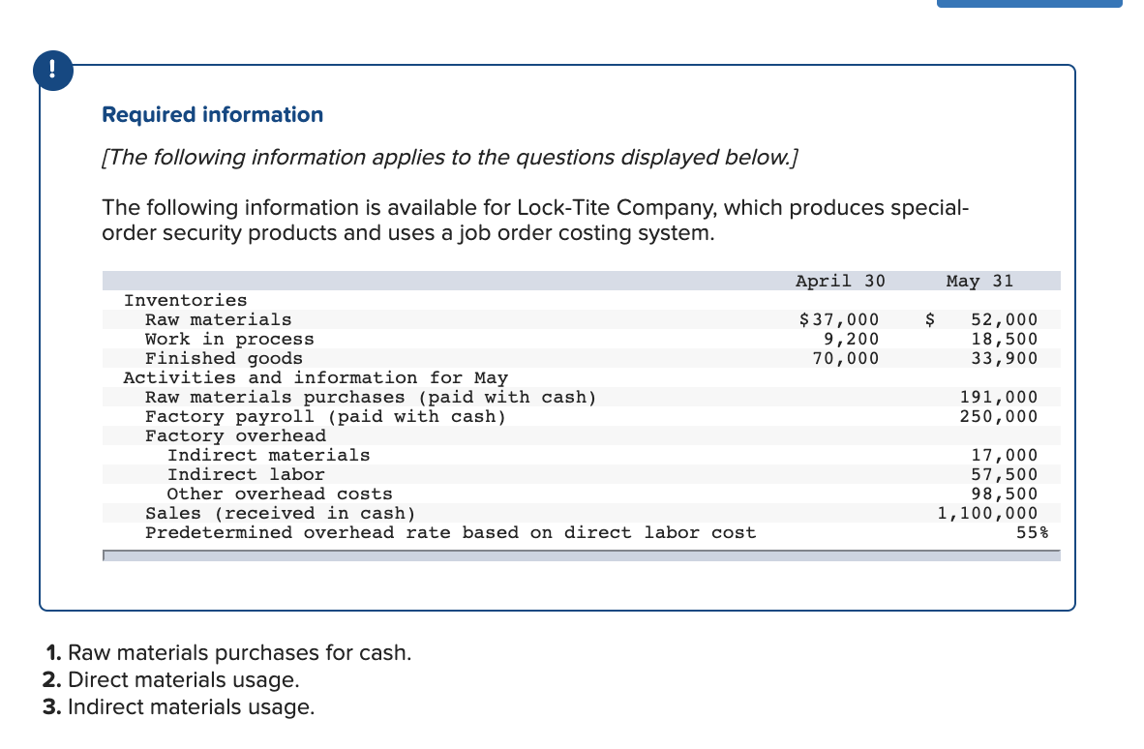Click the 33,900 finished goods value

pyautogui.click(x=1004, y=358)
